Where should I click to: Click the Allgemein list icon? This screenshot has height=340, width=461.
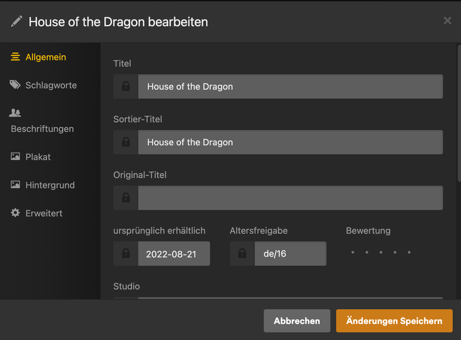point(15,57)
